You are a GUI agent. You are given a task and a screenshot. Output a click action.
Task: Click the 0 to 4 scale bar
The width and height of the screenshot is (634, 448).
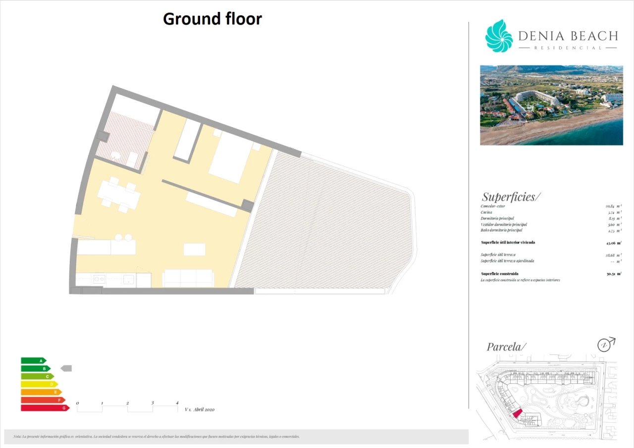click(x=127, y=406)
